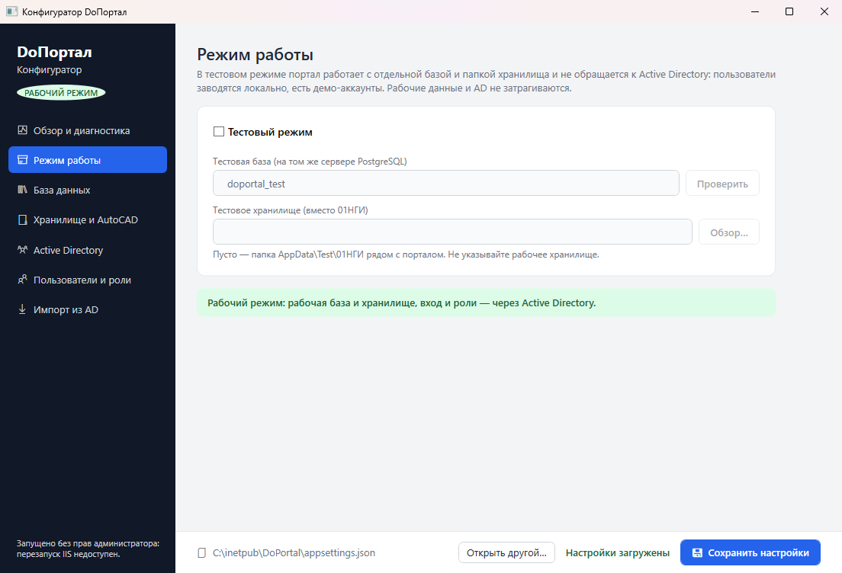Click the doportal_test database field
Image resolution: width=842 pixels, height=573 pixels.
tap(446, 184)
